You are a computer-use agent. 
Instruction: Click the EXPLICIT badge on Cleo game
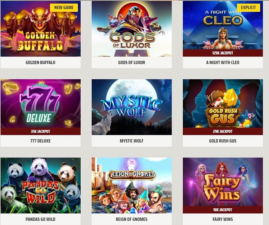coord(248,8)
